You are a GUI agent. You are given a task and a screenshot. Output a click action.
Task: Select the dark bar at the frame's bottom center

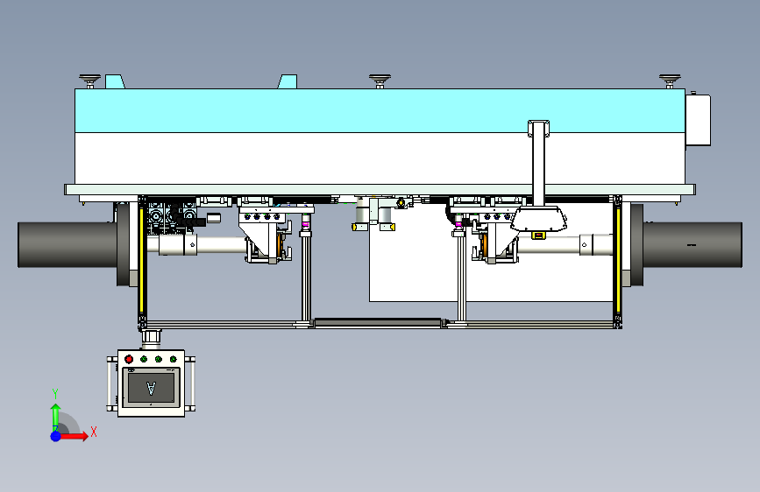pos(378,322)
